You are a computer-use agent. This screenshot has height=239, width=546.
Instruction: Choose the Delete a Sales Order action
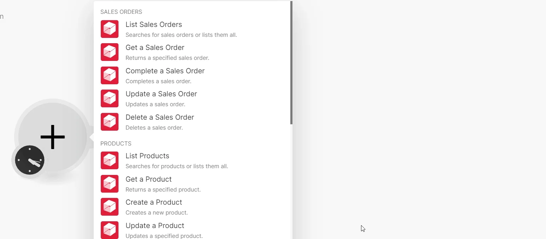click(192, 122)
